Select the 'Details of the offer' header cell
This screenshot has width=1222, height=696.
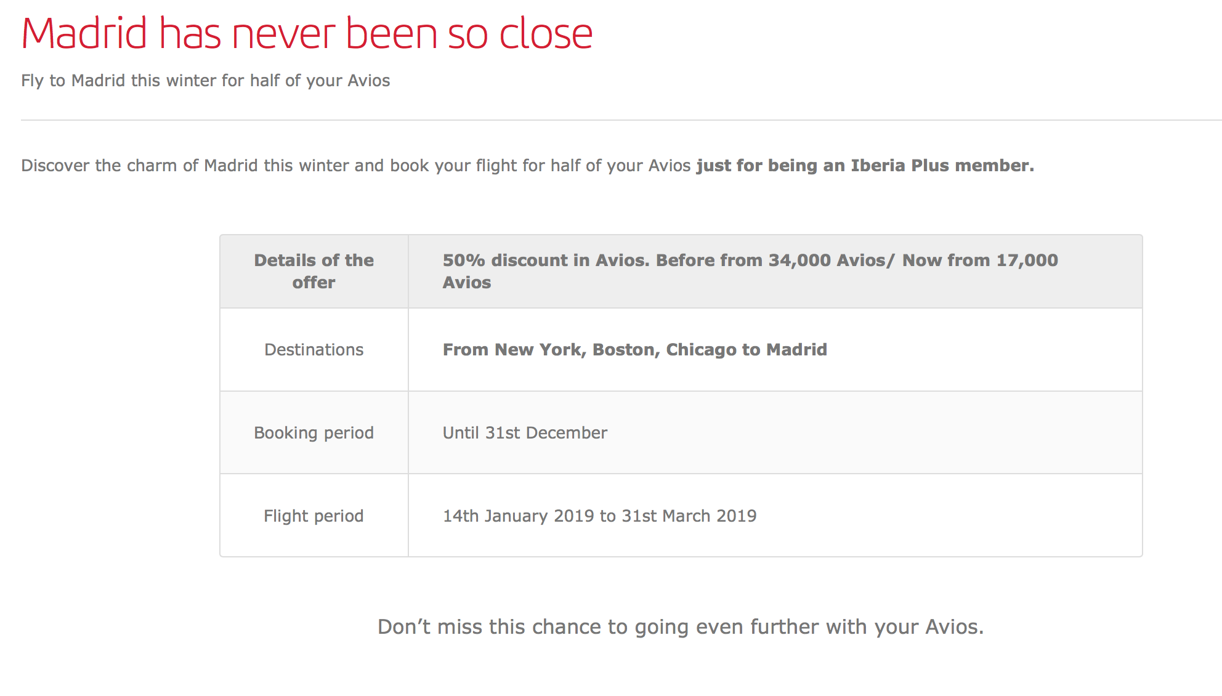click(314, 271)
